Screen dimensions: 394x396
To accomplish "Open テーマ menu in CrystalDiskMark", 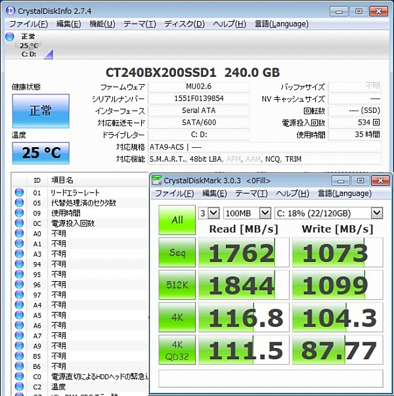I will (x=252, y=194).
